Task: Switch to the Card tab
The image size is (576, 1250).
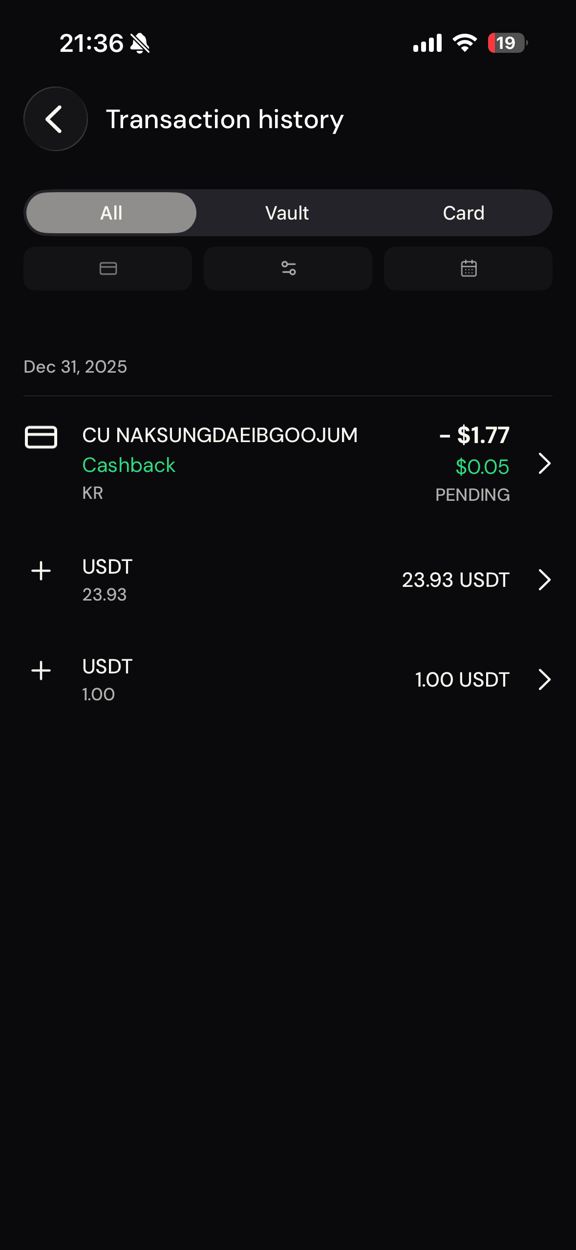Action: (464, 213)
